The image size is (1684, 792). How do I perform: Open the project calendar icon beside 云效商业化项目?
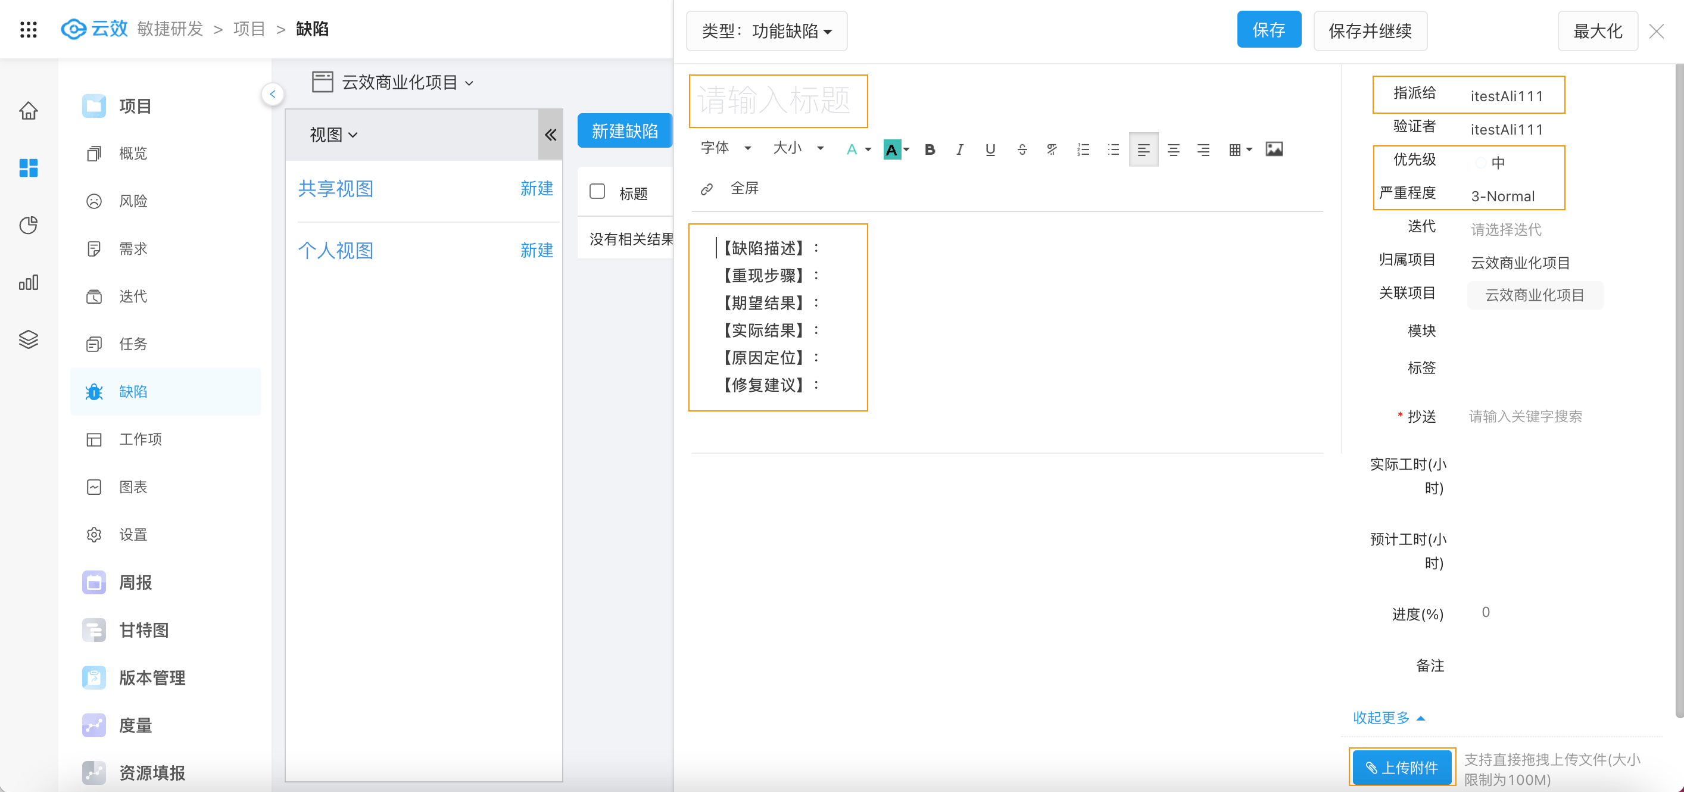point(322,82)
